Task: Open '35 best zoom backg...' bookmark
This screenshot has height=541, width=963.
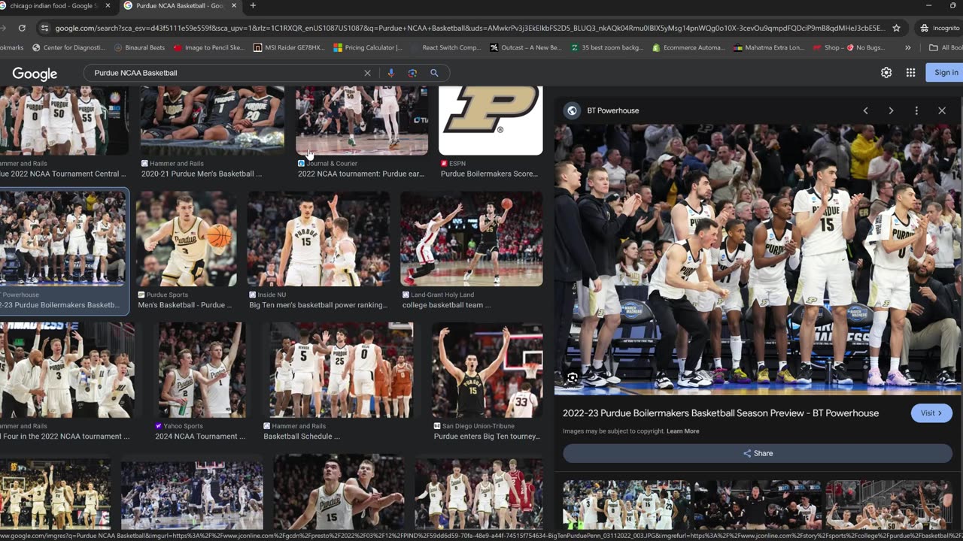Action: 607,47
